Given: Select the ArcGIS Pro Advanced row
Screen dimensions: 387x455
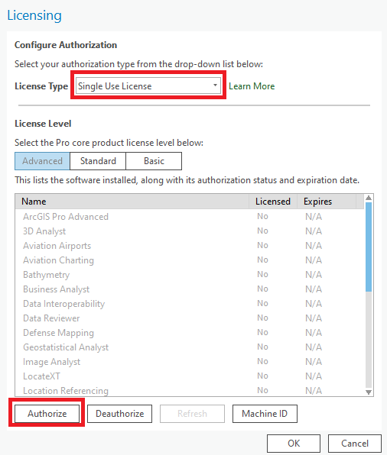Looking at the screenshot, I should click(x=190, y=217).
